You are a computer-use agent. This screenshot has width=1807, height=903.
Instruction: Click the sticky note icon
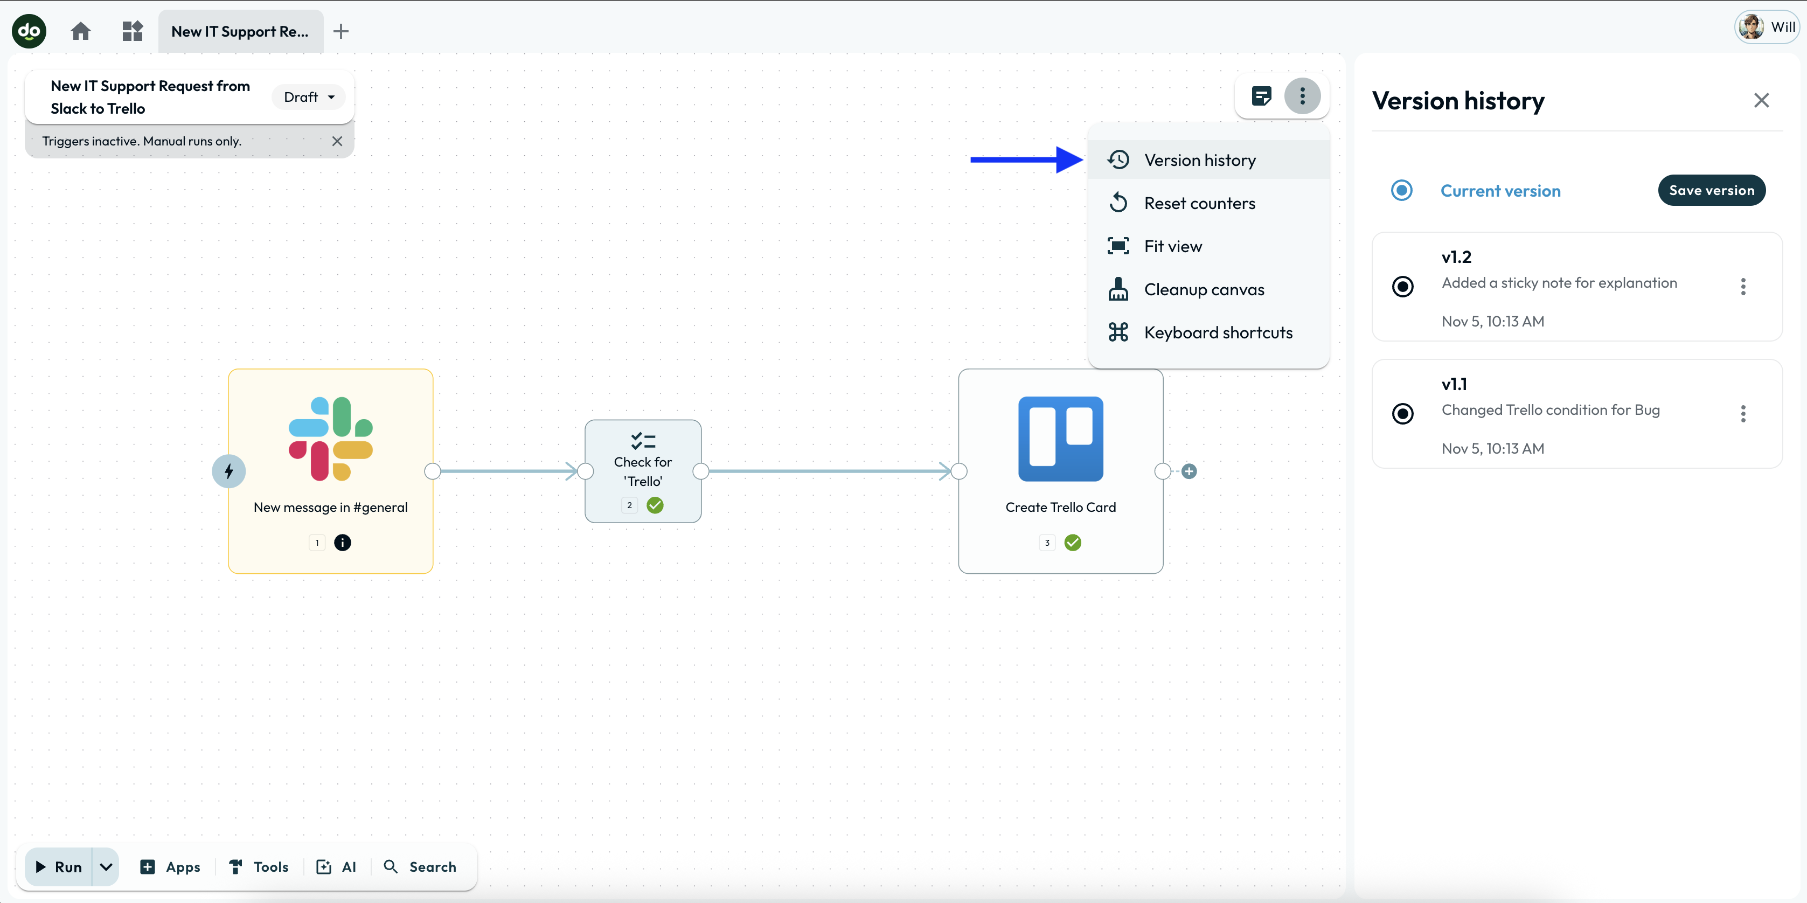1261,95
